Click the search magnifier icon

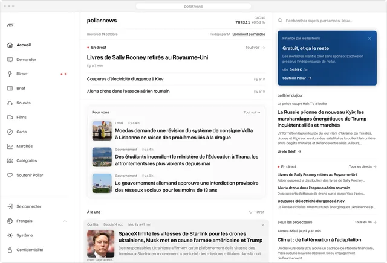coord(280,21)
